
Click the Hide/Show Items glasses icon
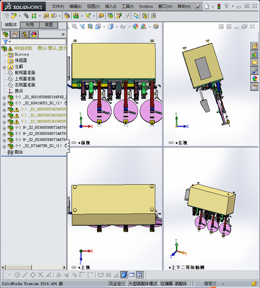pos(123,27)
